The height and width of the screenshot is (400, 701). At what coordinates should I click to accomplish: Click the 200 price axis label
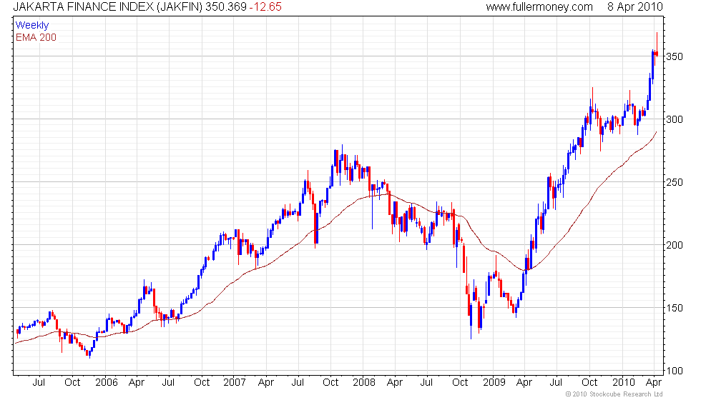coord(675,245)
